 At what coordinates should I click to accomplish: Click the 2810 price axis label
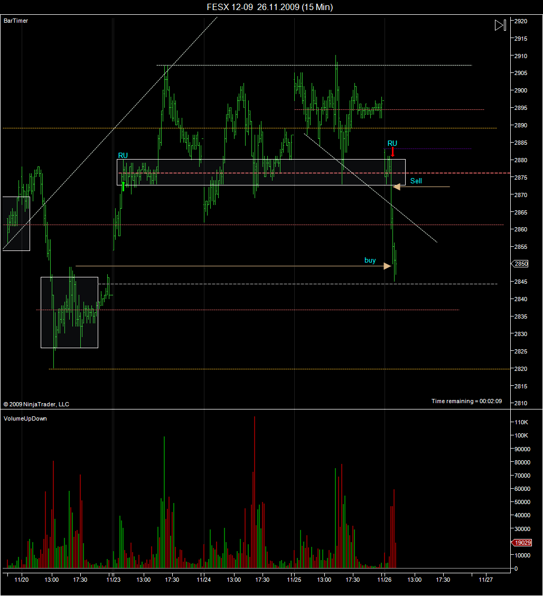pyautogui.click(x=521, y=403)
